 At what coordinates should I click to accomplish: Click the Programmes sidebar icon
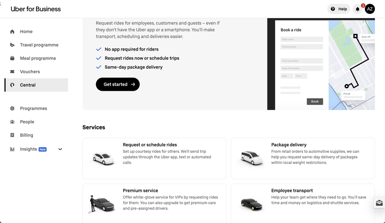click(x=12, y=109)
